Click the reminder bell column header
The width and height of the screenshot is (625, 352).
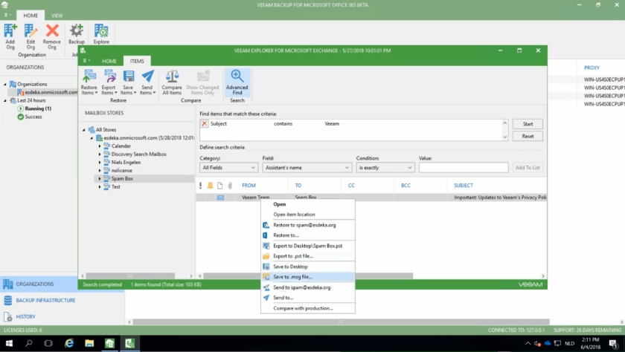(210, 186)
